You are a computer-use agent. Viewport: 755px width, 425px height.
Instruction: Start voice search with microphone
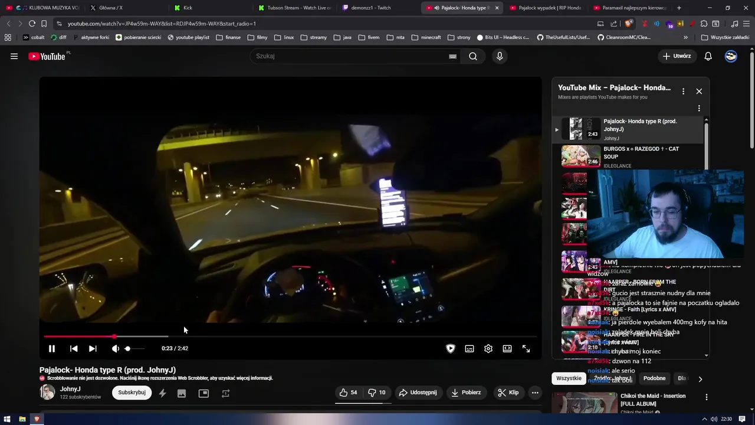pyautogui.click(x=500, y=56)
